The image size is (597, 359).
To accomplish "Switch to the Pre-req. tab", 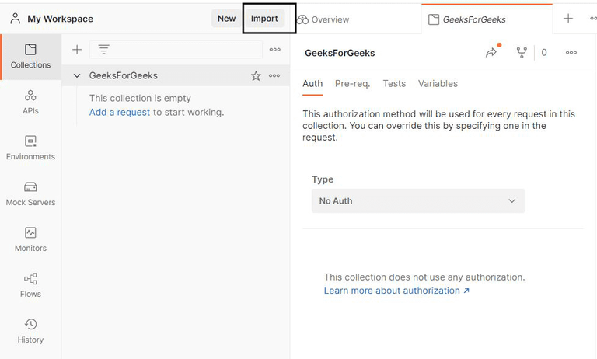I will click(x=352, y=84).
